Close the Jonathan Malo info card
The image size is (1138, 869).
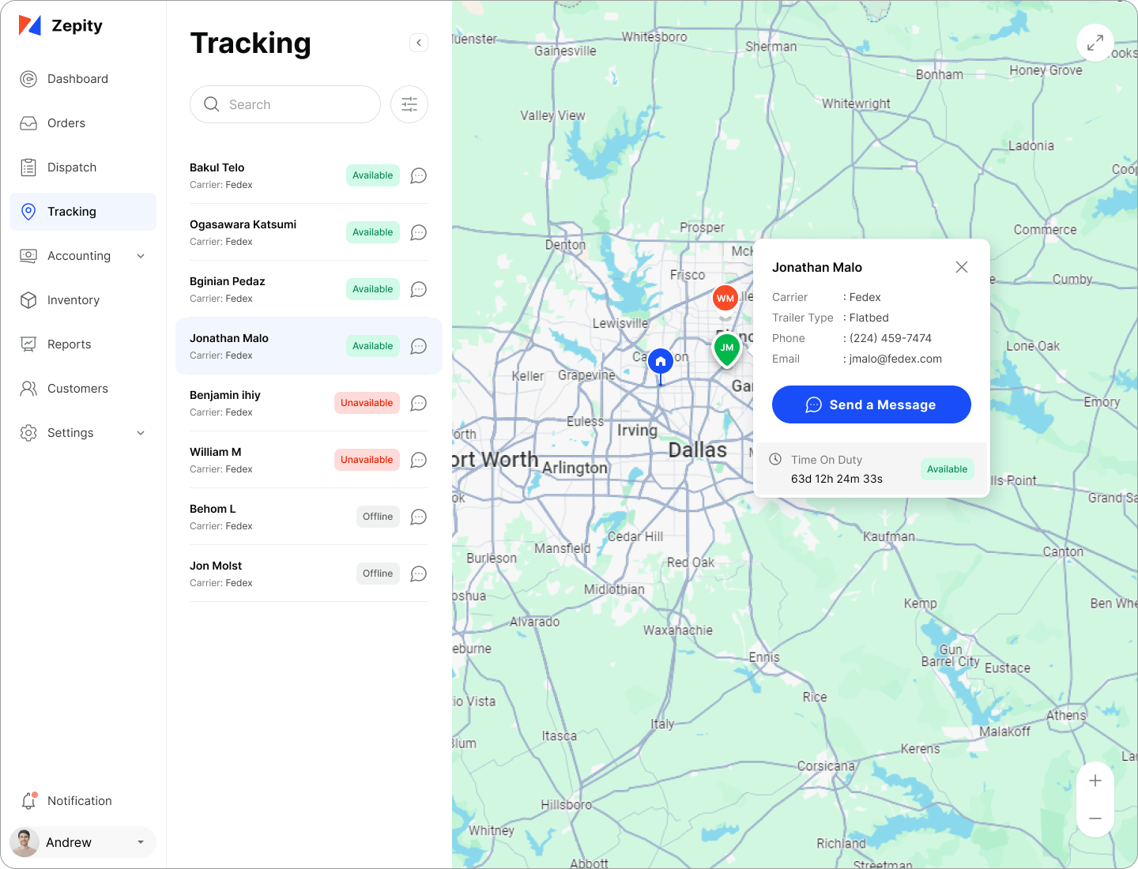[961, 267]
